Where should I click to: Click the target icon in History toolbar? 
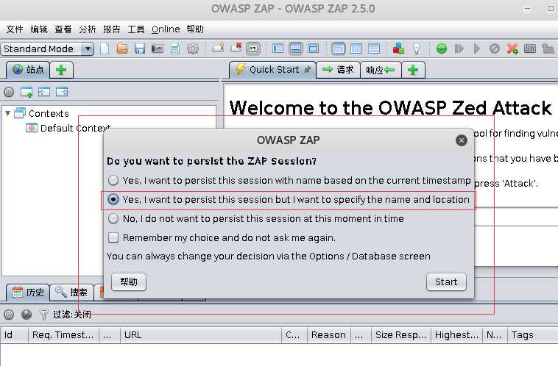(x=9, y=315)
